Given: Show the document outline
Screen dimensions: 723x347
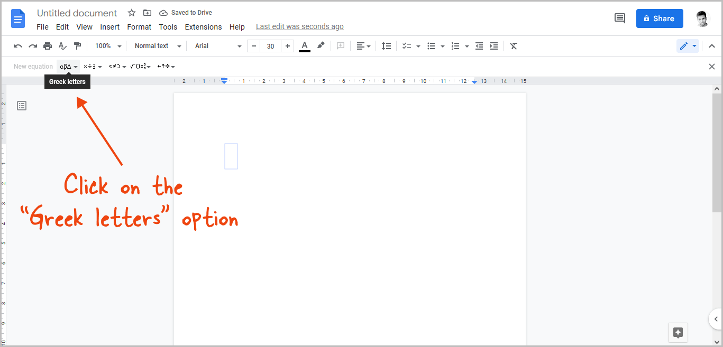Looking at the screenshot, I should tap(21, 106).
